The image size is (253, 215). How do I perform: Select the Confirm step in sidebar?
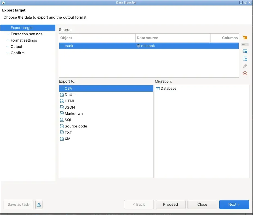pos(18,53)
